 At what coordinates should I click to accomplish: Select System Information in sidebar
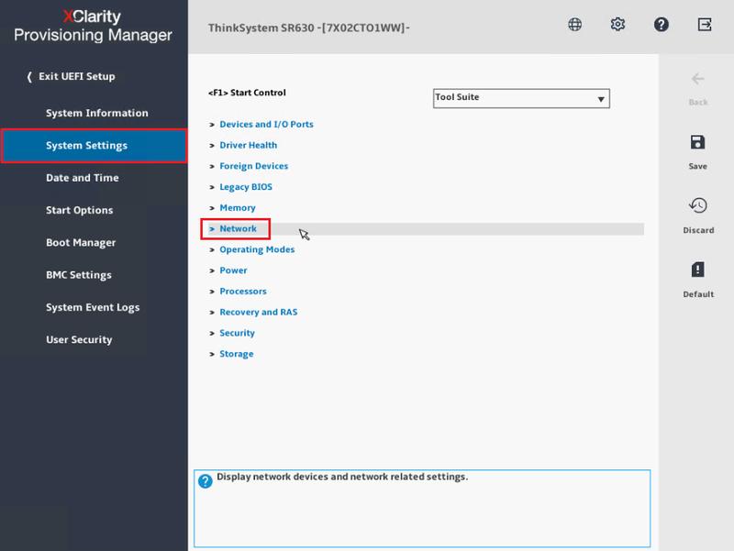[x=96, y=114]
